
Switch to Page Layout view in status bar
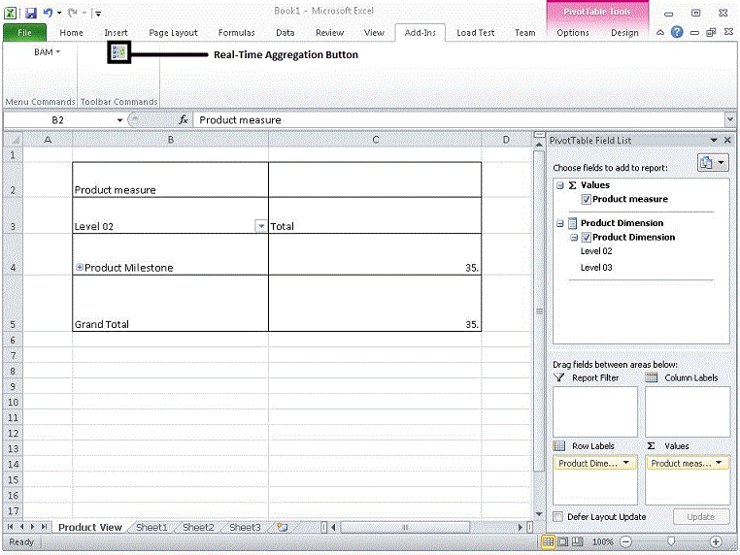pyautogui.click(x=562, y=541)
